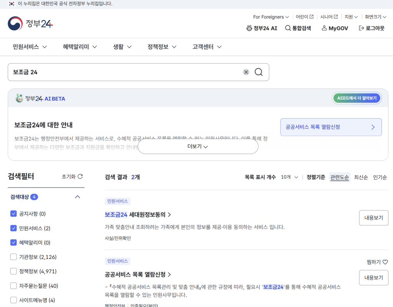Screen dimensions: 393x307
Task: Uncheck the 공지사항 (0) checkbox
Action: point(13,214)
